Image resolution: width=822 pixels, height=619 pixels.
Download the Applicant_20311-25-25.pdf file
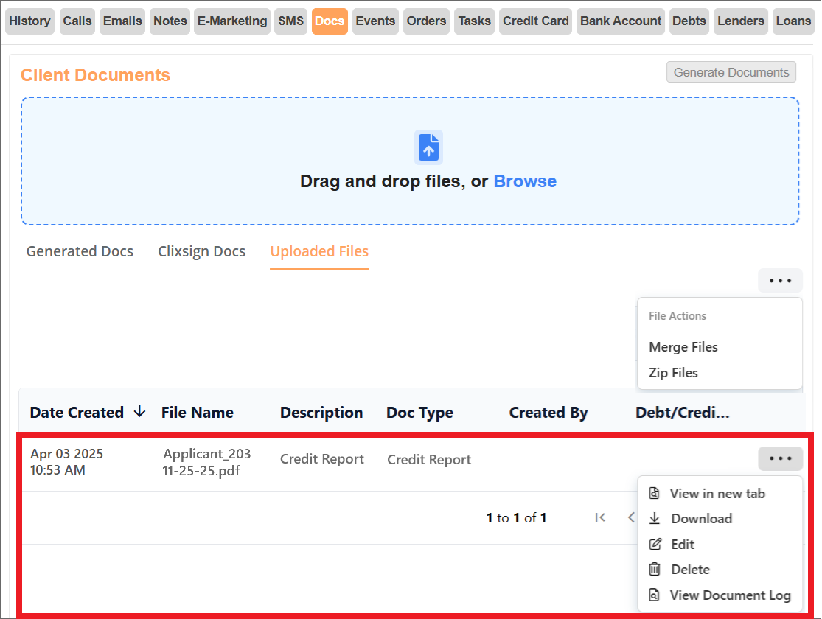coord(699,518)
